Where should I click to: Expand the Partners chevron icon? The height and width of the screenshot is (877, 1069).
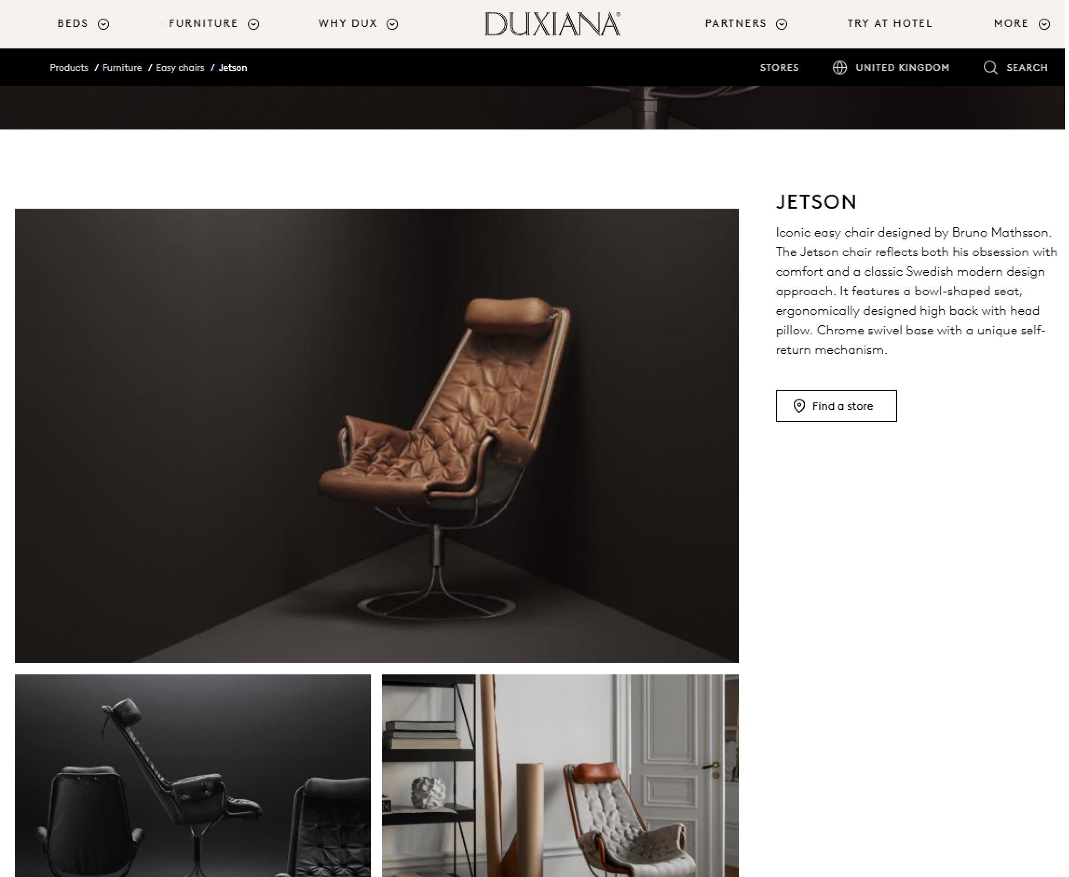(782, 24)
